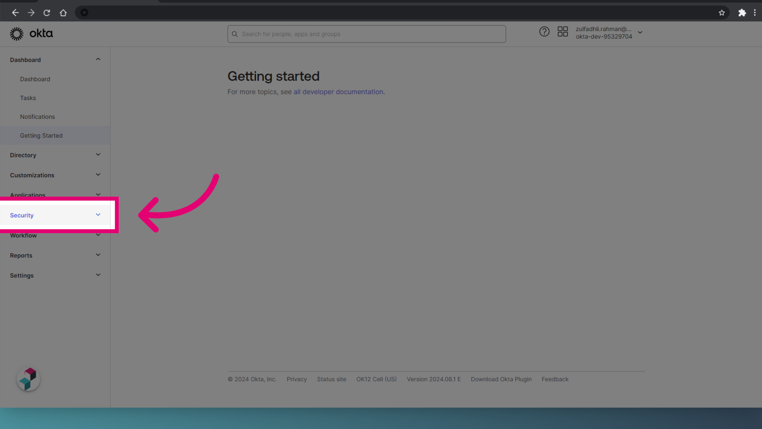Click the Directory menu label
This screenshot has height=429, width=762.
pyautogui.click(x=23, y=155)
